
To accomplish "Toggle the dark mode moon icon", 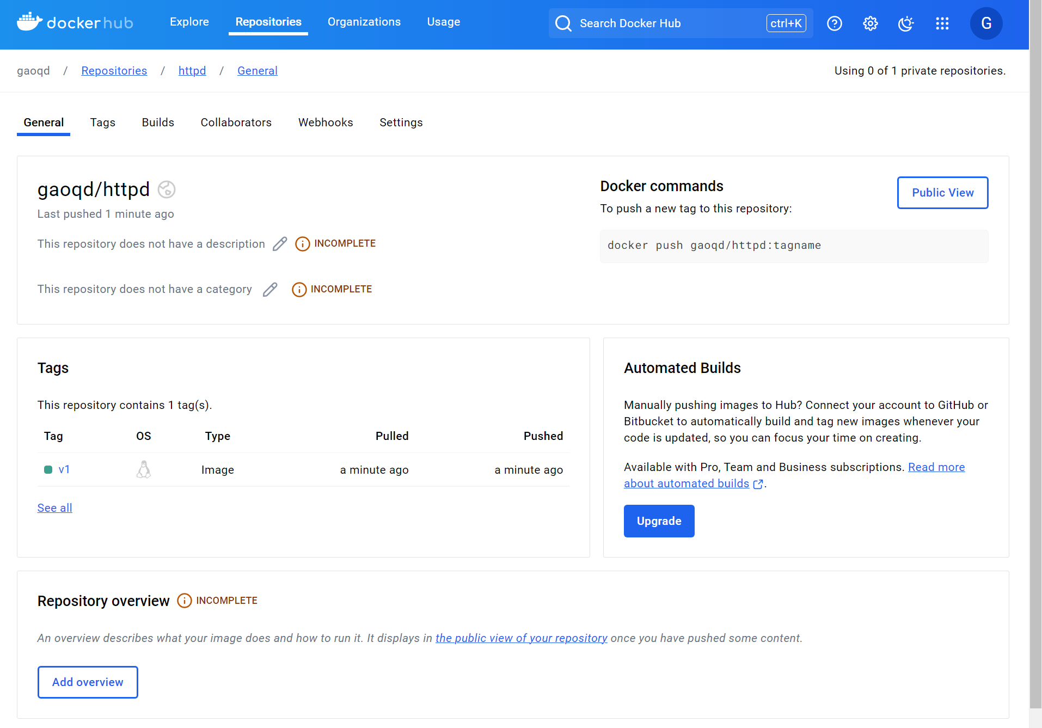I will coord(906,23).
